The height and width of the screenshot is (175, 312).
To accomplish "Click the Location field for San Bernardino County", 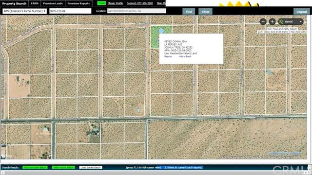I will 136,11.
